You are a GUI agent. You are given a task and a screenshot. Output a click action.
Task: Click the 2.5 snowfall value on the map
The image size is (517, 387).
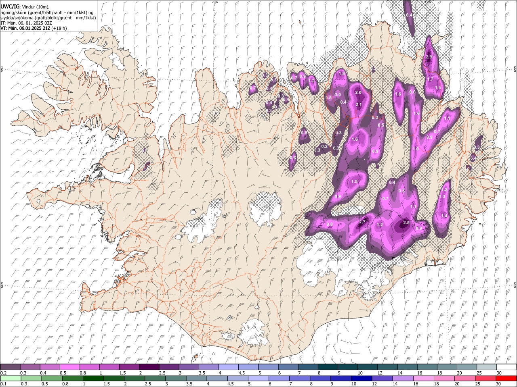pos(407,223)
